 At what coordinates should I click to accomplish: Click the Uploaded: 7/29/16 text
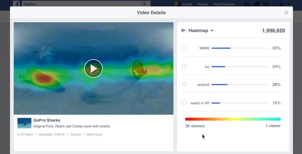(x=52, y=135)
